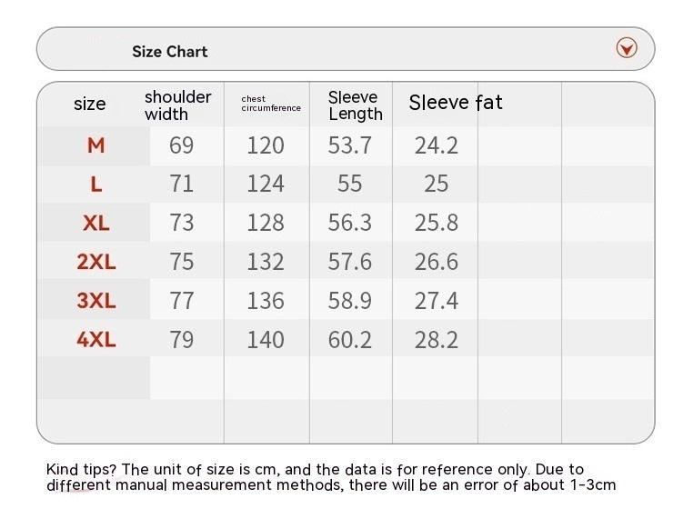This screenshot has height=509, width=673.
Task: Click sleeve length value 56.3 for XL
Action: (350, 224)
